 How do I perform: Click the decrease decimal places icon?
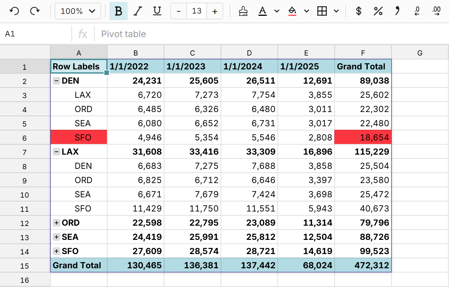click(x=417, y=11)
